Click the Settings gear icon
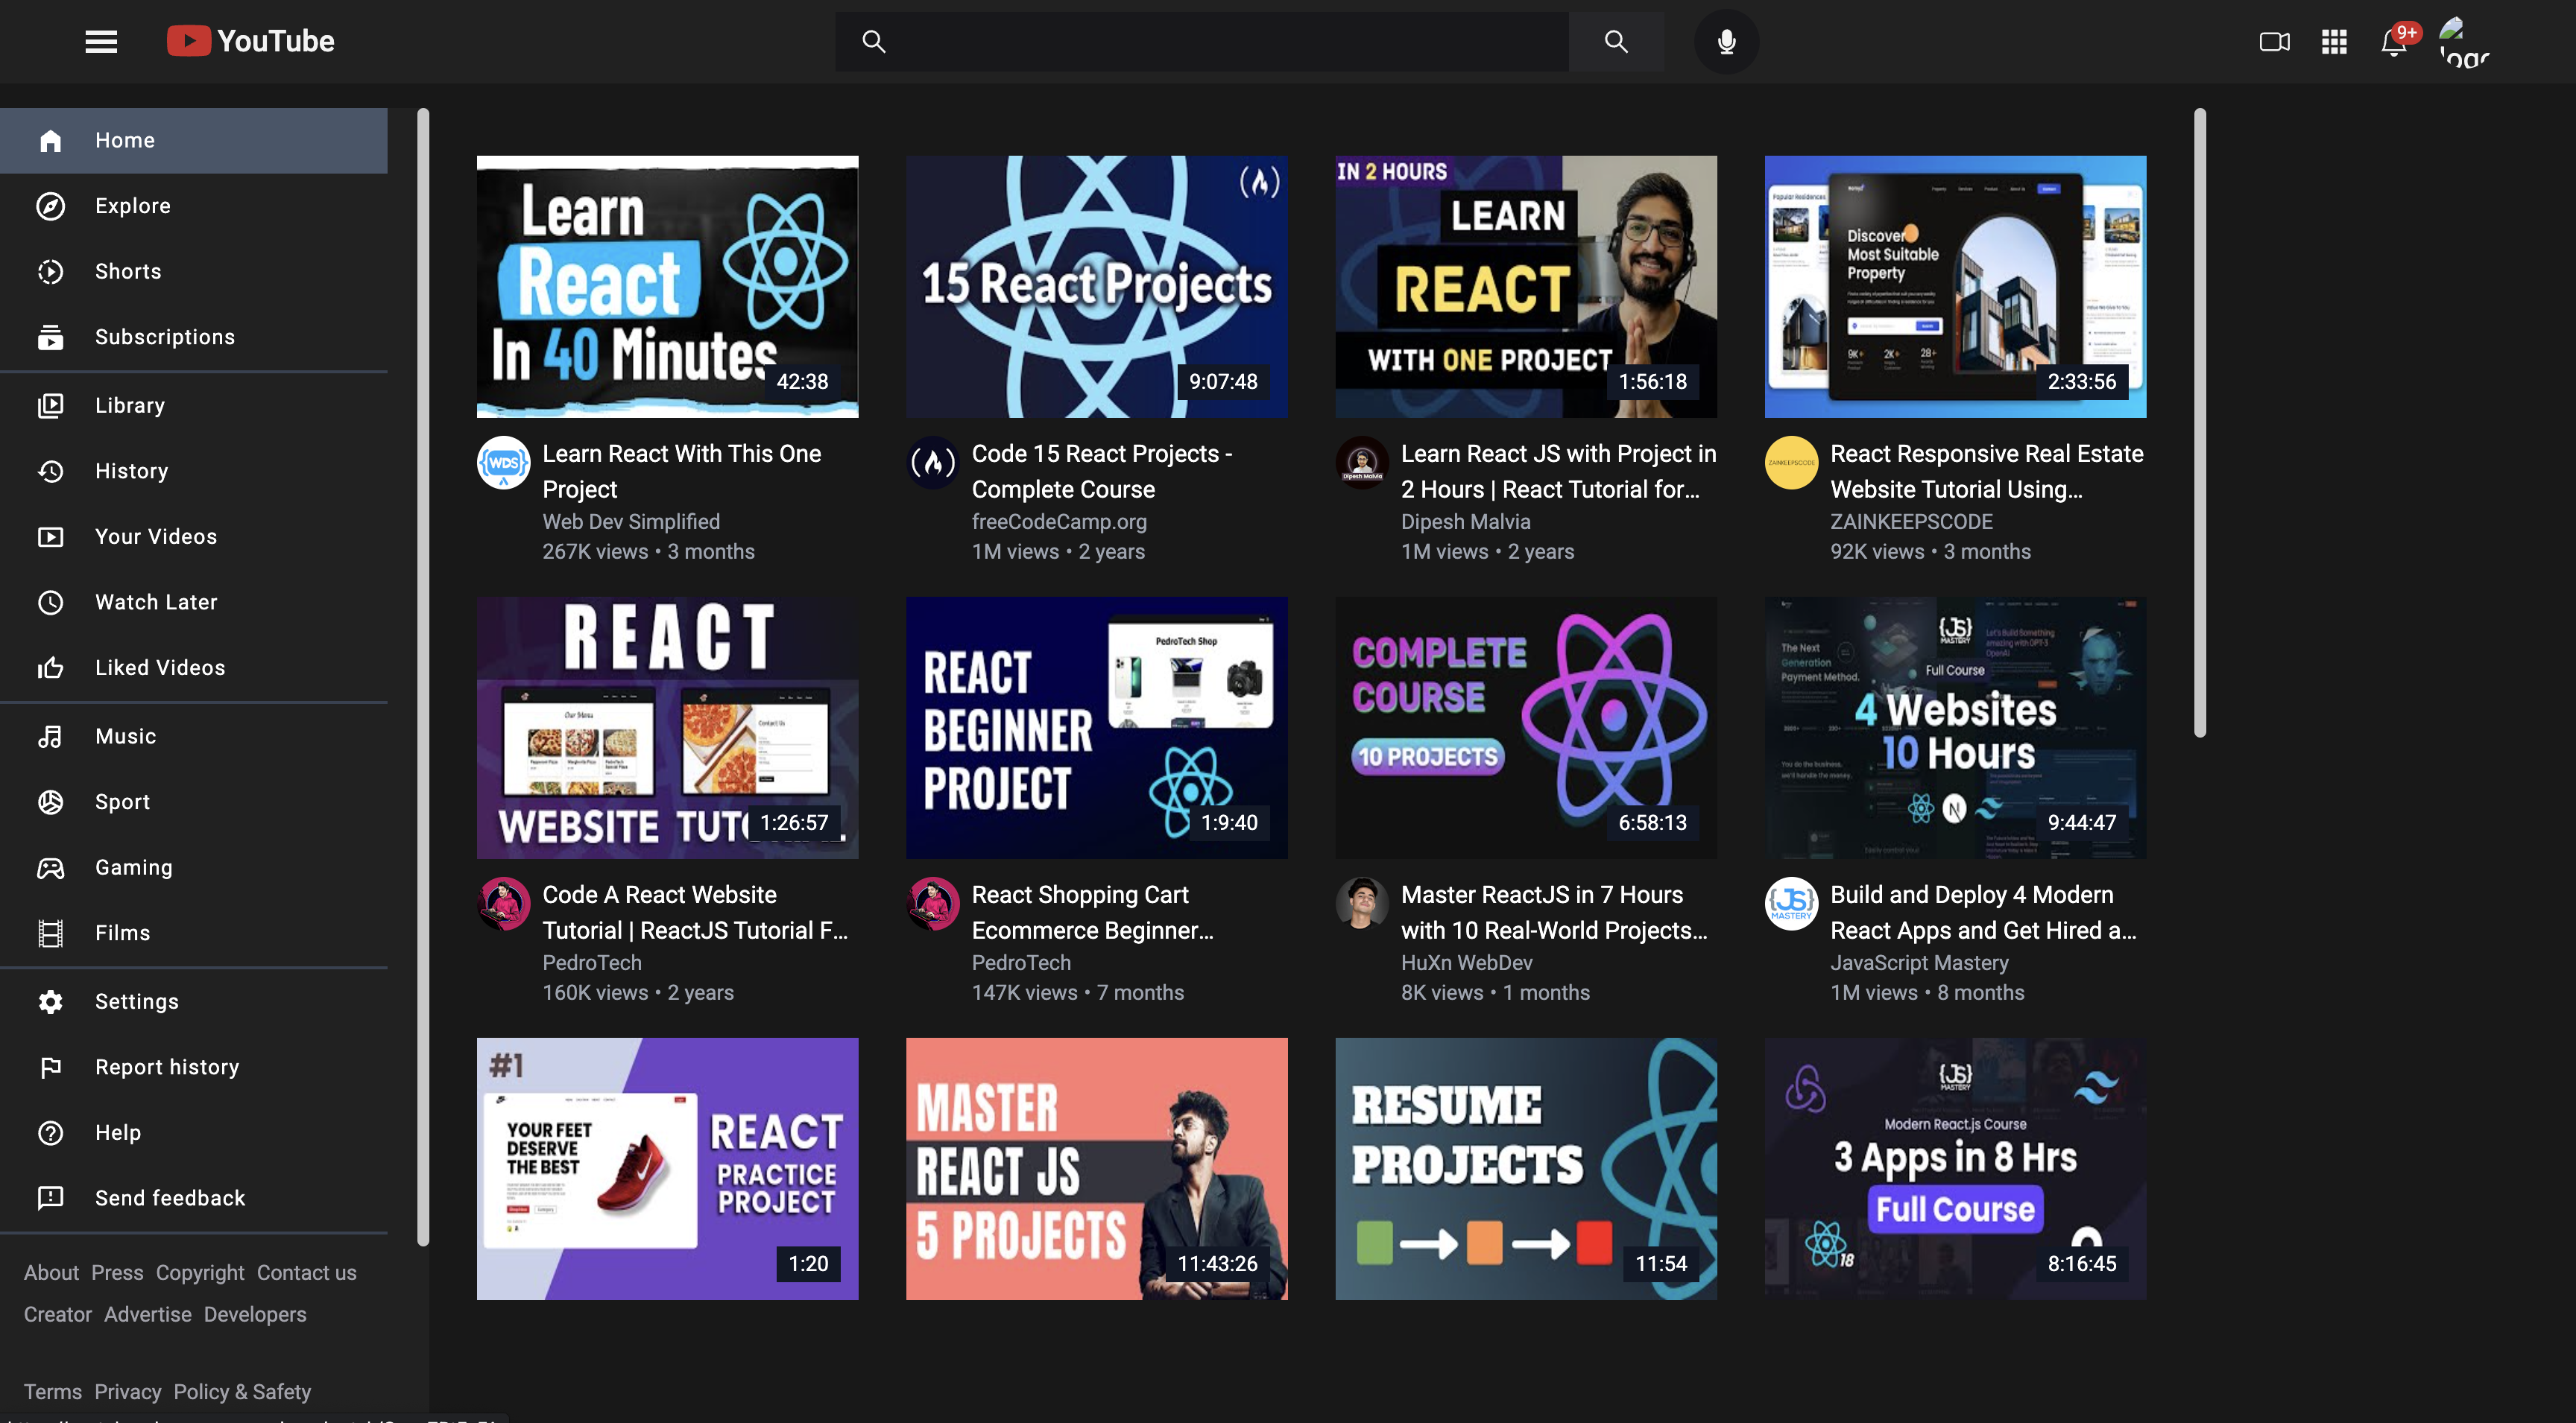This screenshot has width=2576, height=1423. pyautogui.click(x=51, y=1002)
